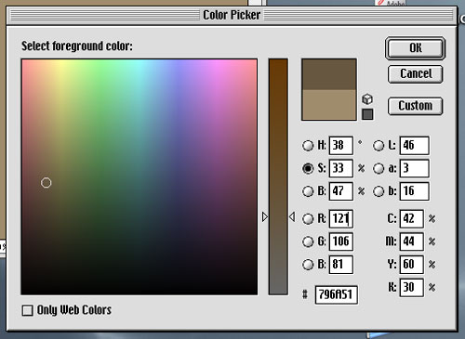Screen dimensions: 465x339
Task: Select the Lab 'a' radio button
Action: (x=379, y=168)
